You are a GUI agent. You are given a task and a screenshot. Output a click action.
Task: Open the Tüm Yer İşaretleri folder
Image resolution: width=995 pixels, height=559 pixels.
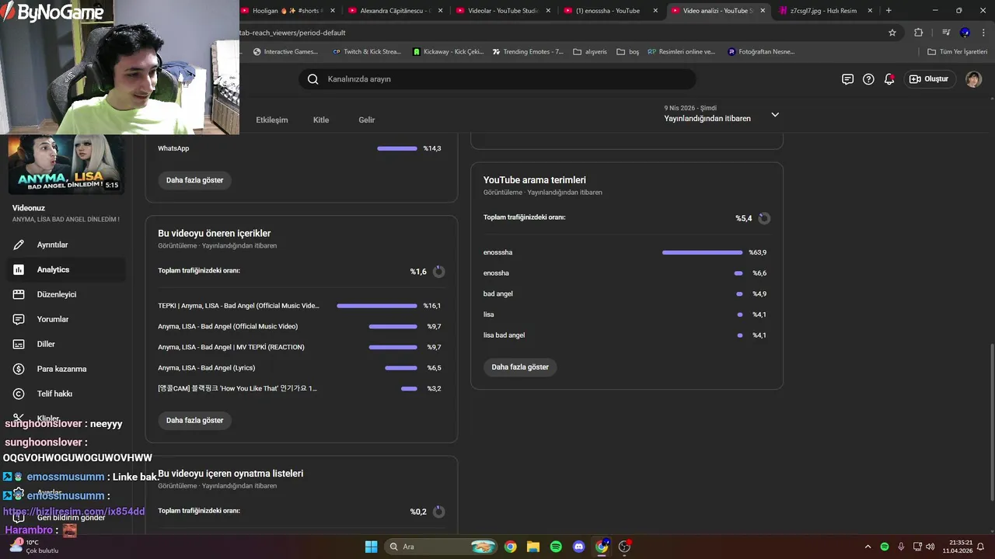point(957,52)
